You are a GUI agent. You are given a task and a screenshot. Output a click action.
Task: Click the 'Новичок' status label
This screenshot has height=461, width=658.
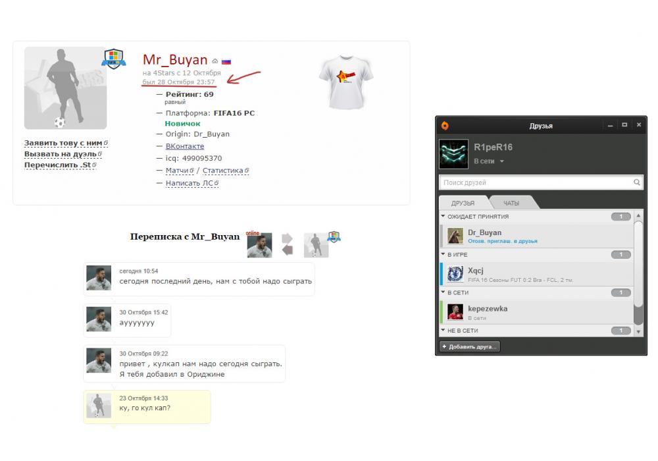[182, 123]
